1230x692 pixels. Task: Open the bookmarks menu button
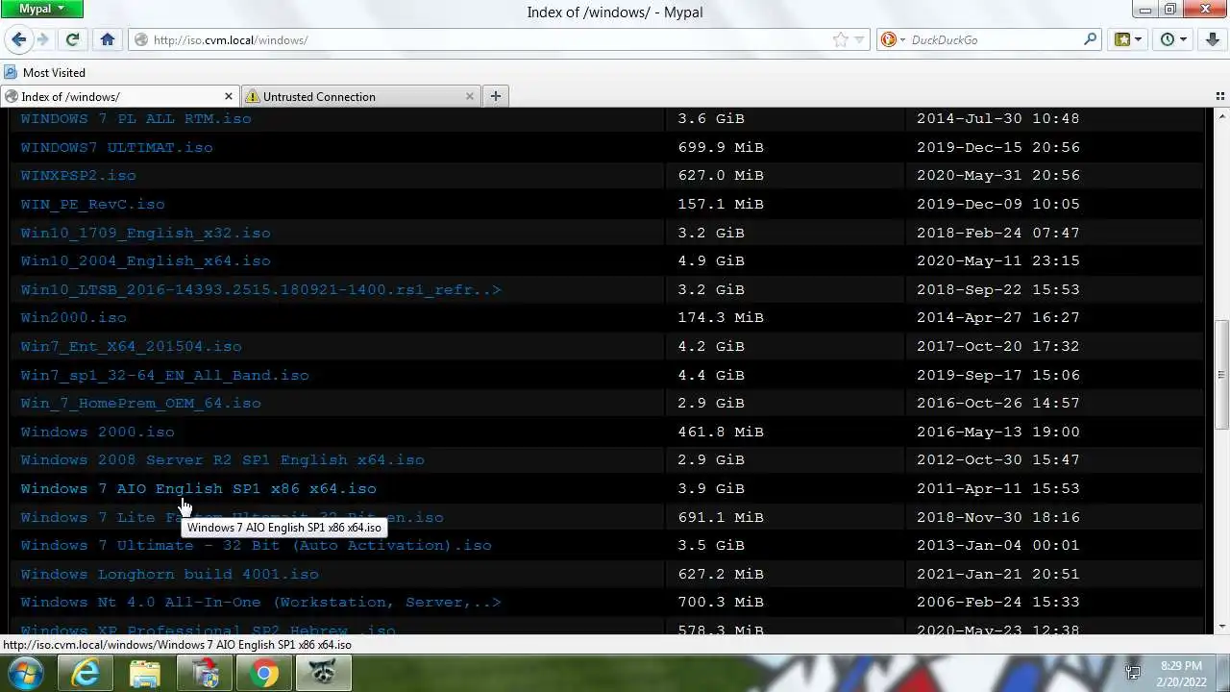(1122, 39)
